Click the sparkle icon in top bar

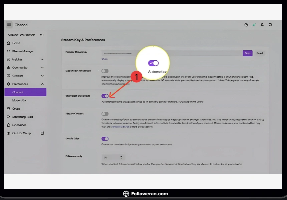(254, 25)
